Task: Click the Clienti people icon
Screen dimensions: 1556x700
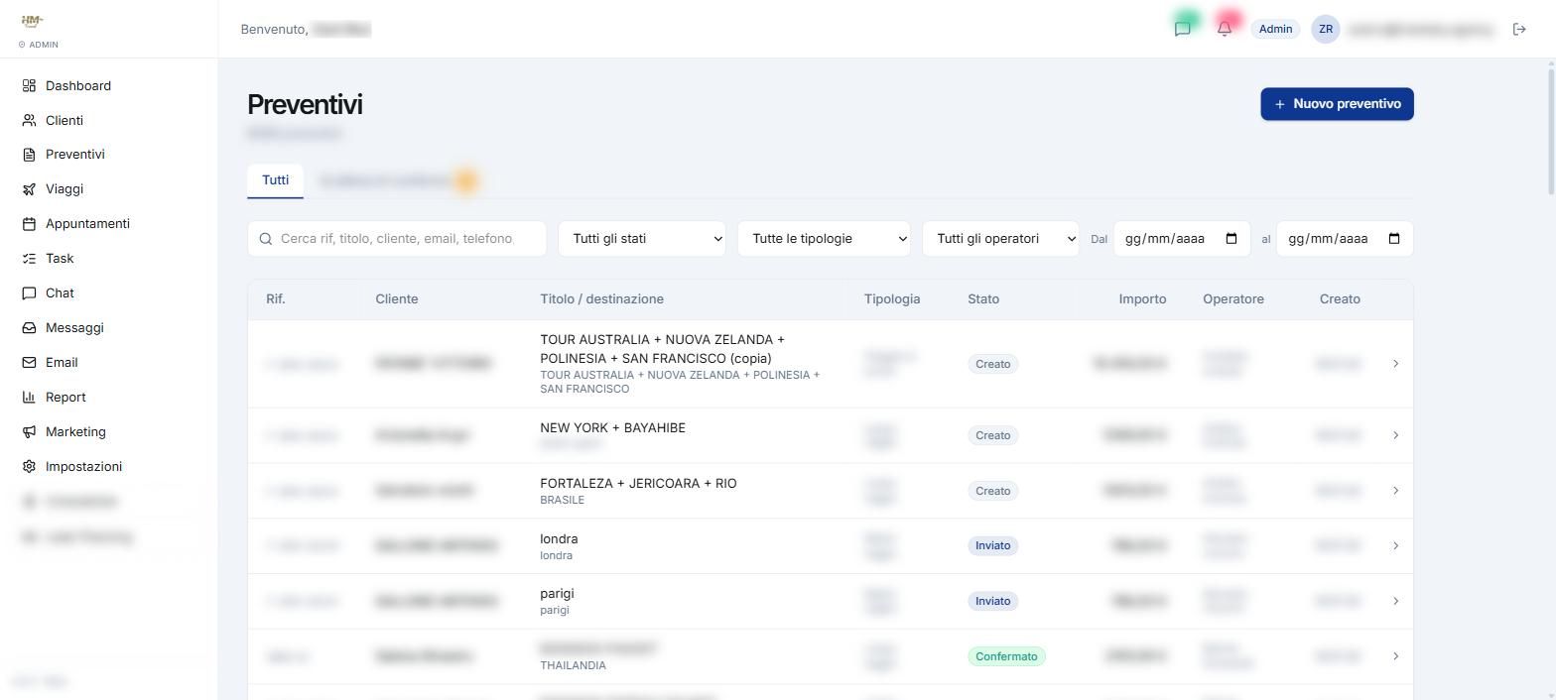Action: (x=29, y=121)
